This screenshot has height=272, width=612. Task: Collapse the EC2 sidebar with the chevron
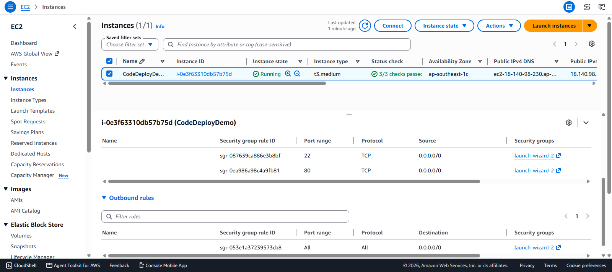pos(75,26)
